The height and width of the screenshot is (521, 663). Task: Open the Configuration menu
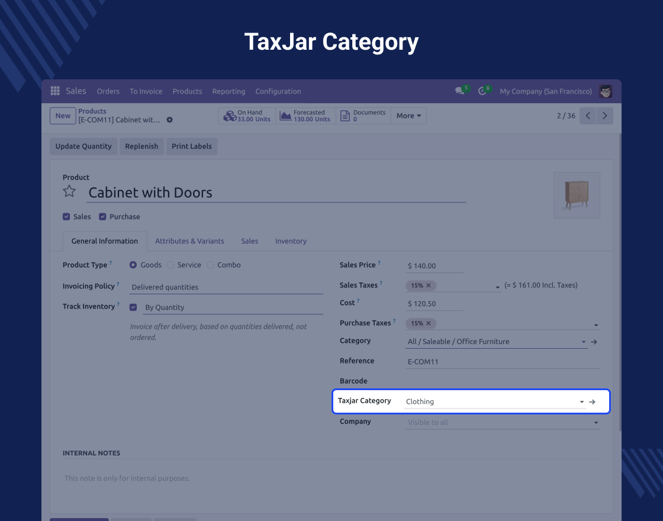click(278, 91)
